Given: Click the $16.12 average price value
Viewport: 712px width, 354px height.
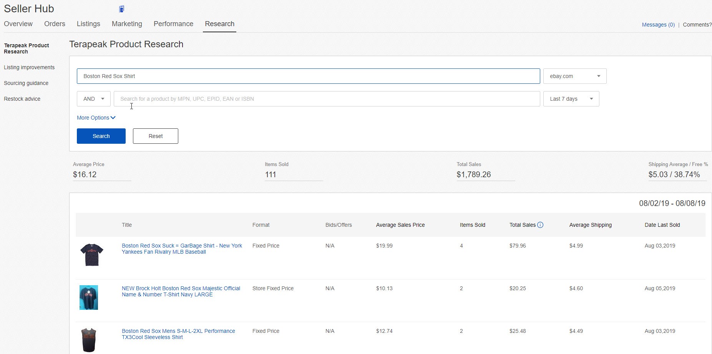Looking at the screenshot, I should (x=85, y=175).
